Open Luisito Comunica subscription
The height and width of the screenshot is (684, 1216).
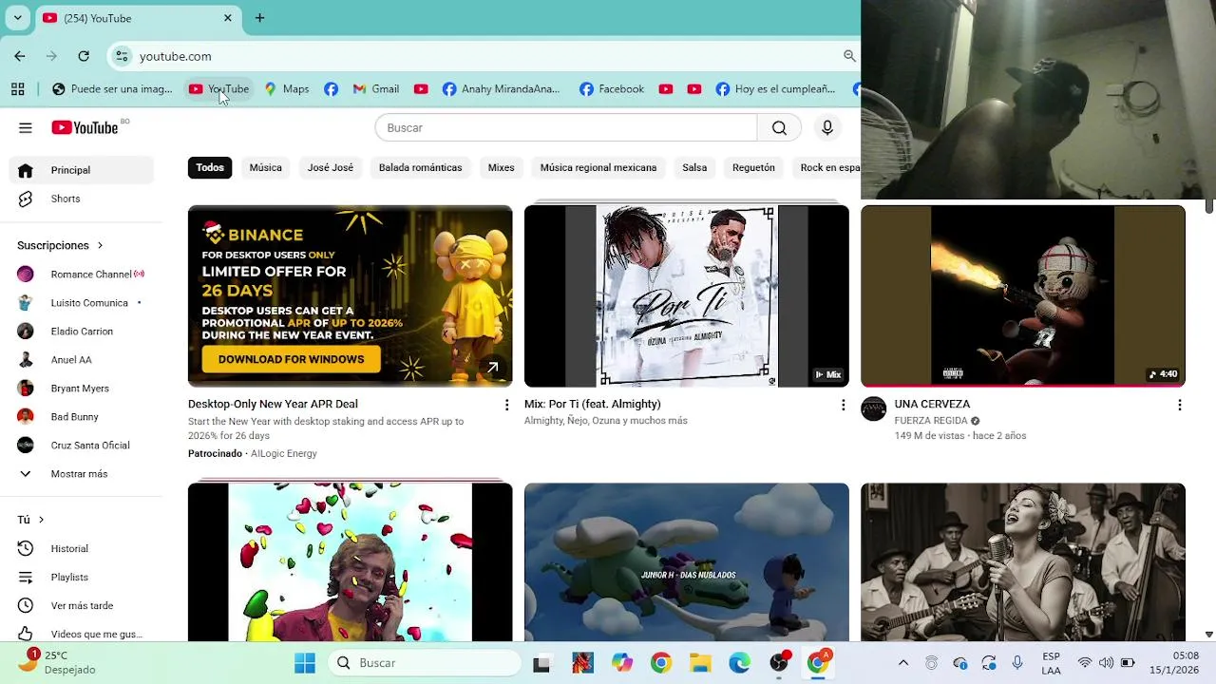(82, 303)
